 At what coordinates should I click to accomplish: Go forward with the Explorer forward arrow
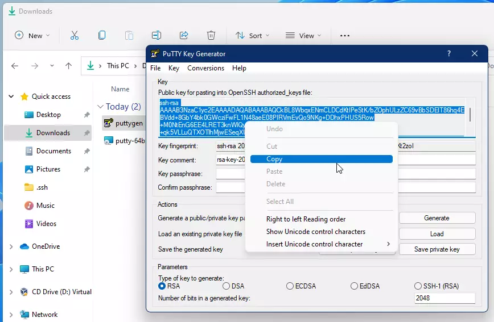[35, 66]
